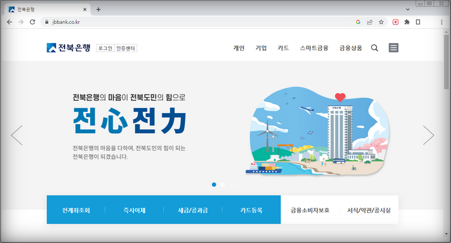Go back with the browser back arrow
The image size is (451, 243).
click(10, 22)
